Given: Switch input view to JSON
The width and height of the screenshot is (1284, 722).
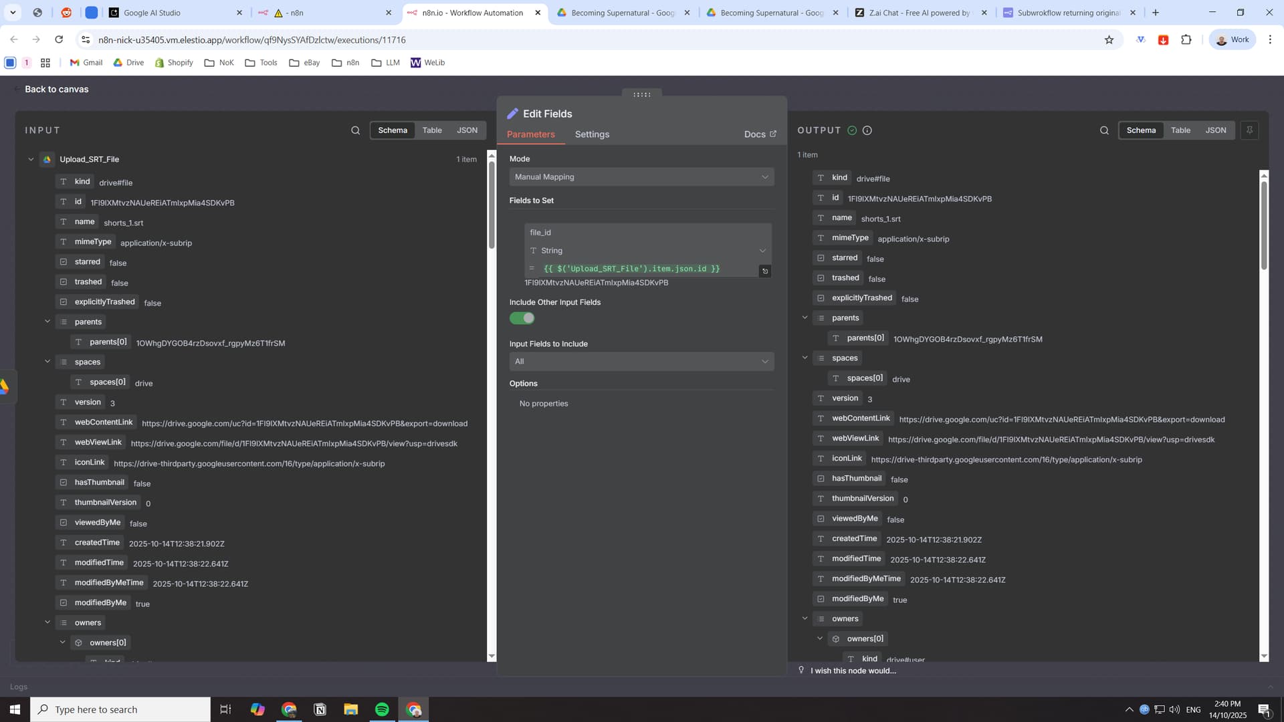Looking at the screenshot, I should (467, 130).
